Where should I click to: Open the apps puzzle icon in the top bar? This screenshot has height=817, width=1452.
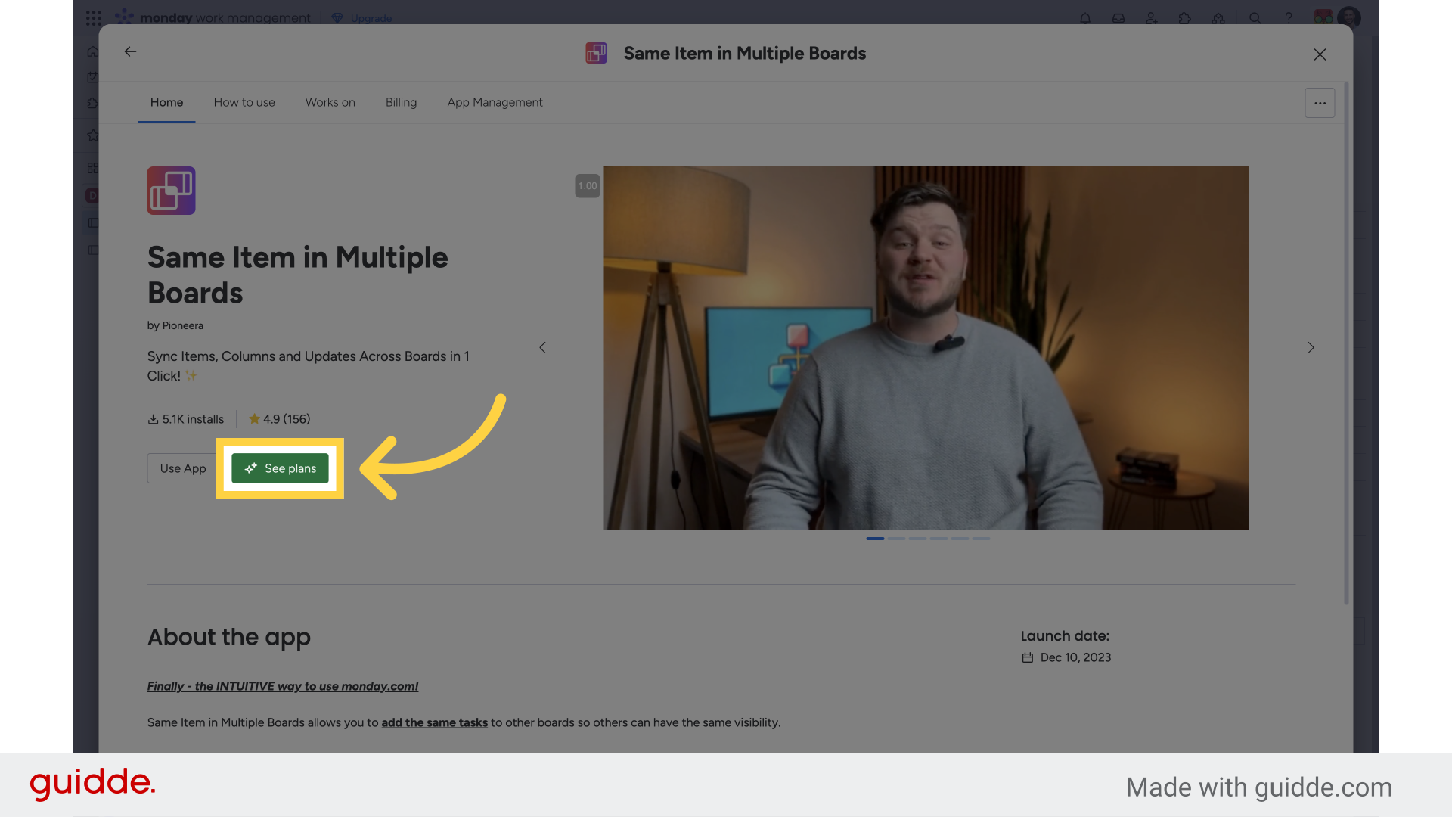tap(1185, 18)
